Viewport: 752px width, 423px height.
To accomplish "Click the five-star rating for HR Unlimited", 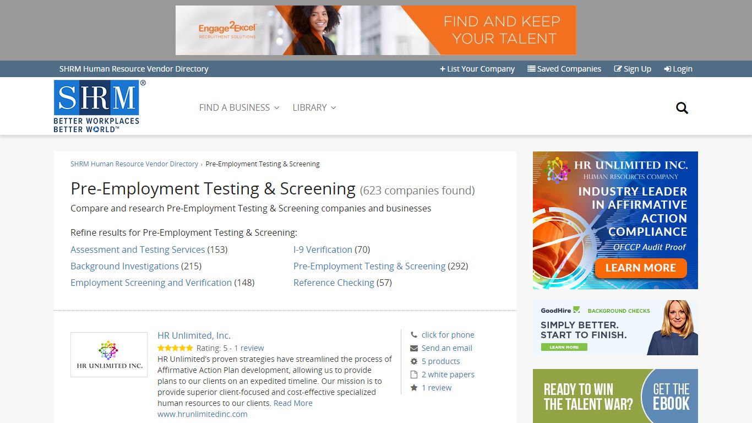I will (x=175, y=348).
